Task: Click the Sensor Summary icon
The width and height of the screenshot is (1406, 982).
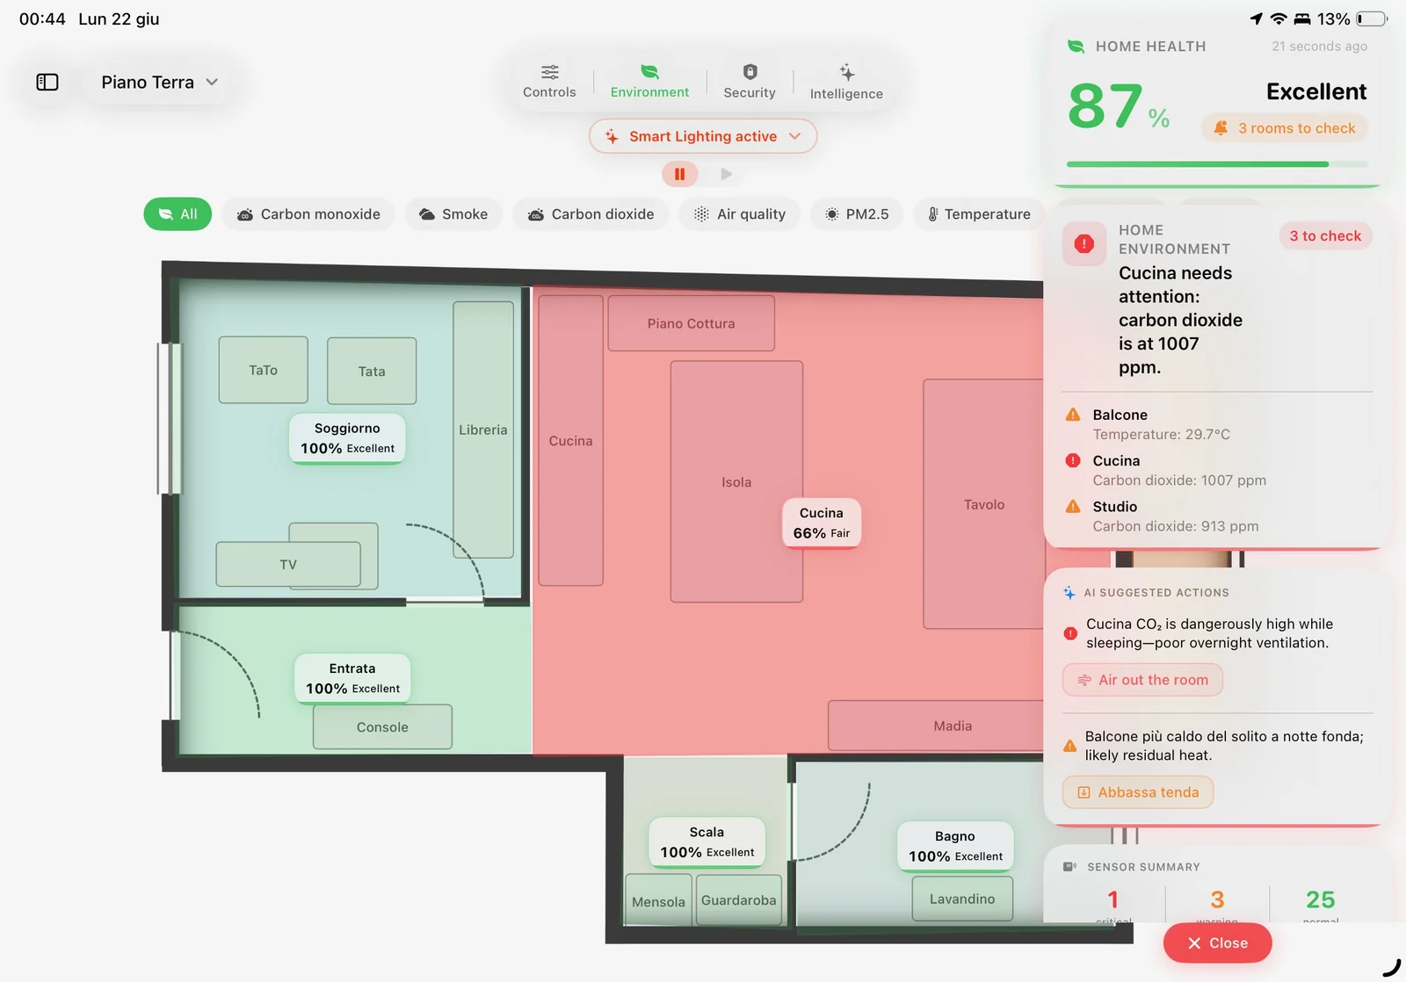Action: pyautogui.click(x=1069, y=867)
